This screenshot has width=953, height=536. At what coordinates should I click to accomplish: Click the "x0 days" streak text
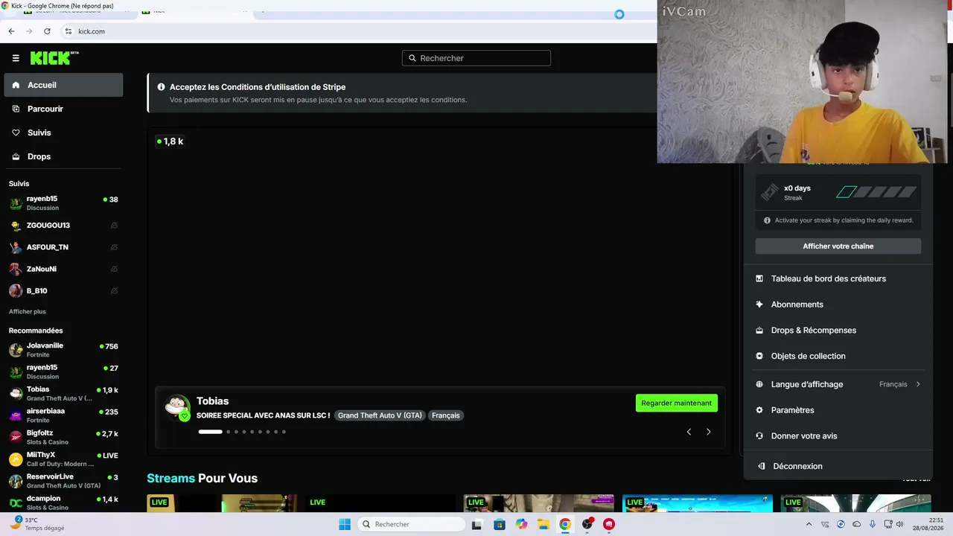pyautogui.click(x=797, y=188)
